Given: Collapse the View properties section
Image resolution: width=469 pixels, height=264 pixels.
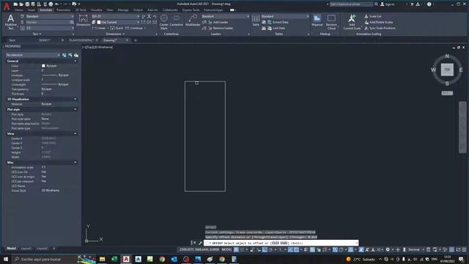Looking at the screenshot, I should point(75,133).
